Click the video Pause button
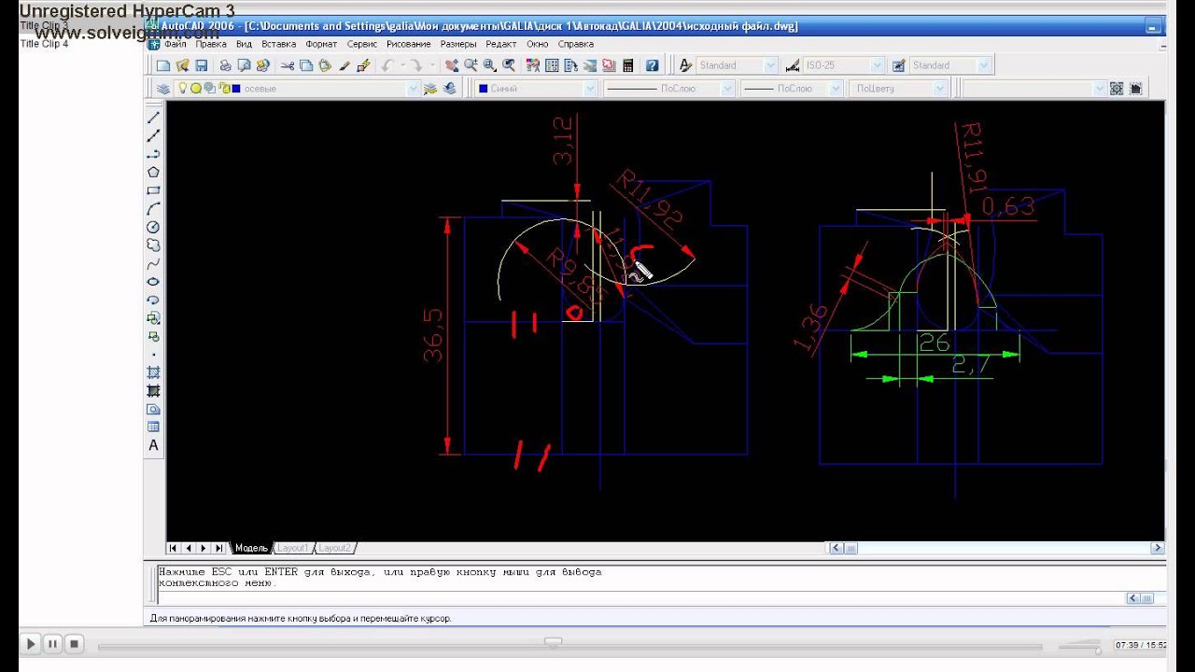The image size is (1195, 672). pos(52,644)
